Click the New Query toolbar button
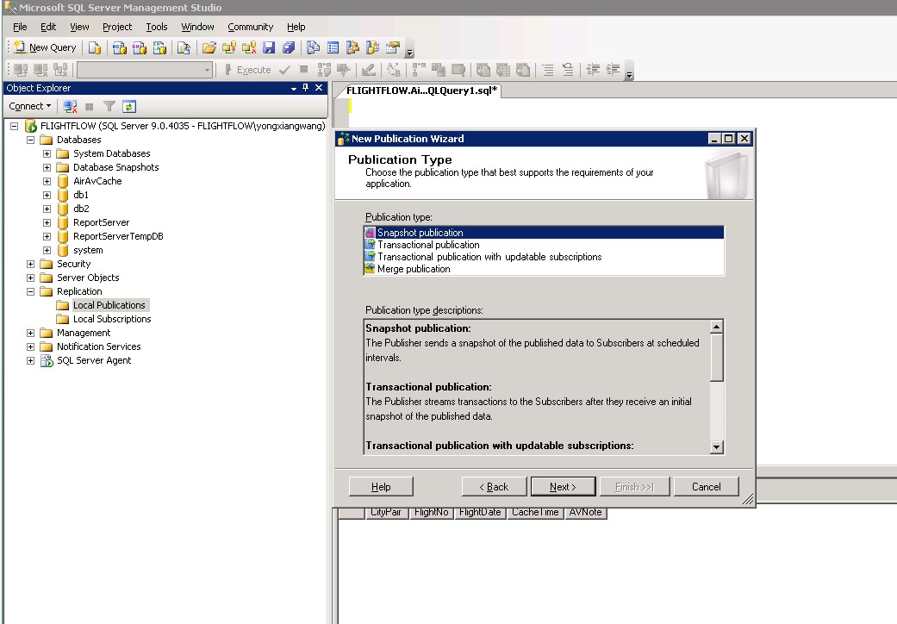 click(45, 47)
